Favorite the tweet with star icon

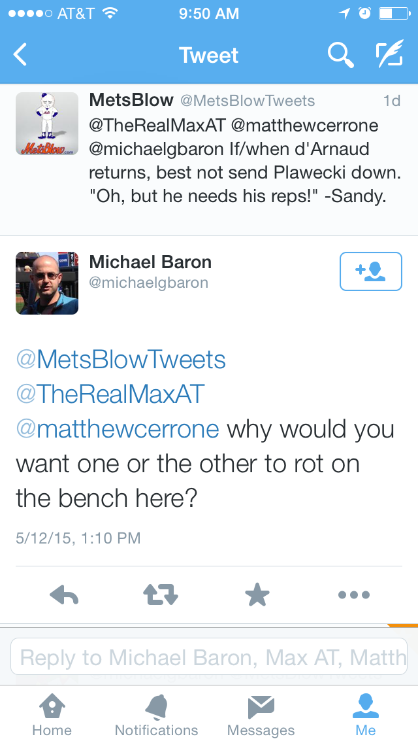[257, 595]
